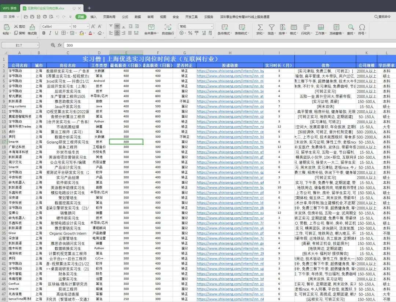Open the font size dropdown
The width and height of the screenshot is (396, 302).
(88, 26)
